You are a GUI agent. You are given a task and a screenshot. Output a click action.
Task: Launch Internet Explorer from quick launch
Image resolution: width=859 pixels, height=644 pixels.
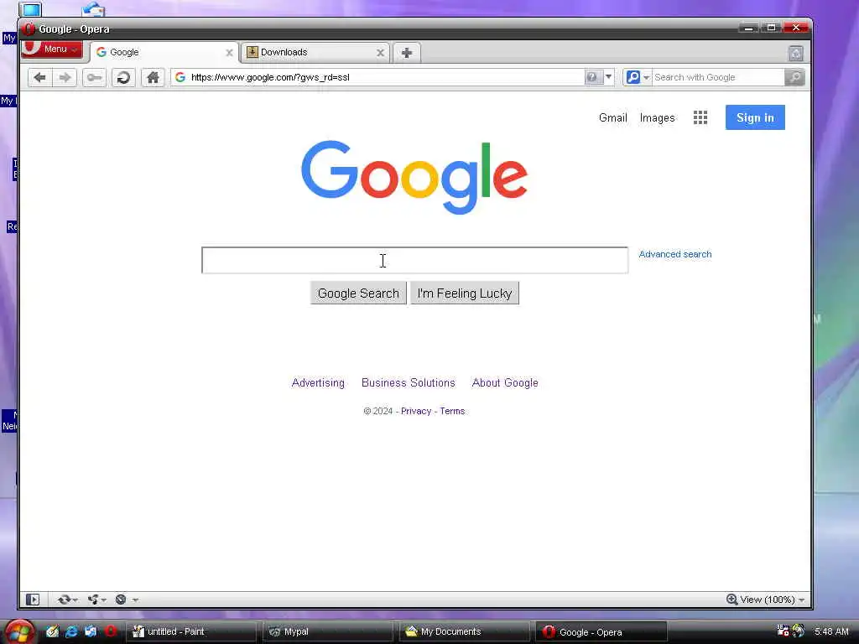[x=71, y=631]
